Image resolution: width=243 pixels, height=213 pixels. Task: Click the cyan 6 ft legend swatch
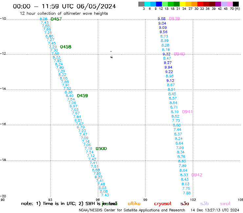(147, 4)
